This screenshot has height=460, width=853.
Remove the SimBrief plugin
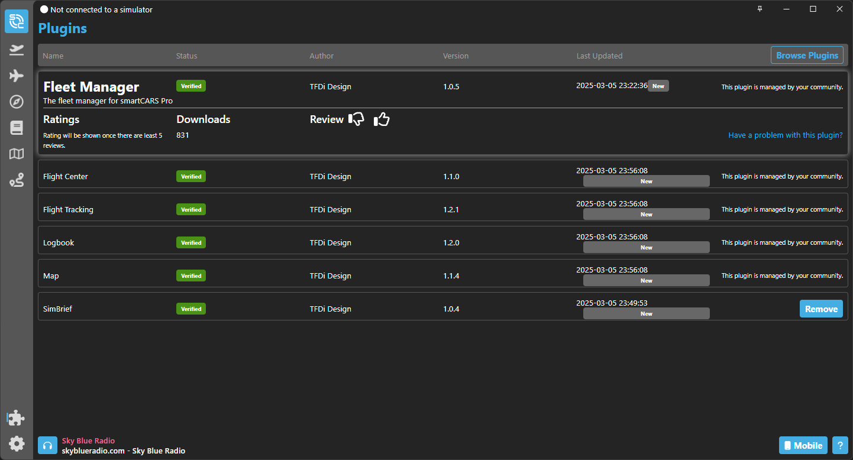pyautogui.click(x=821, y=309)
